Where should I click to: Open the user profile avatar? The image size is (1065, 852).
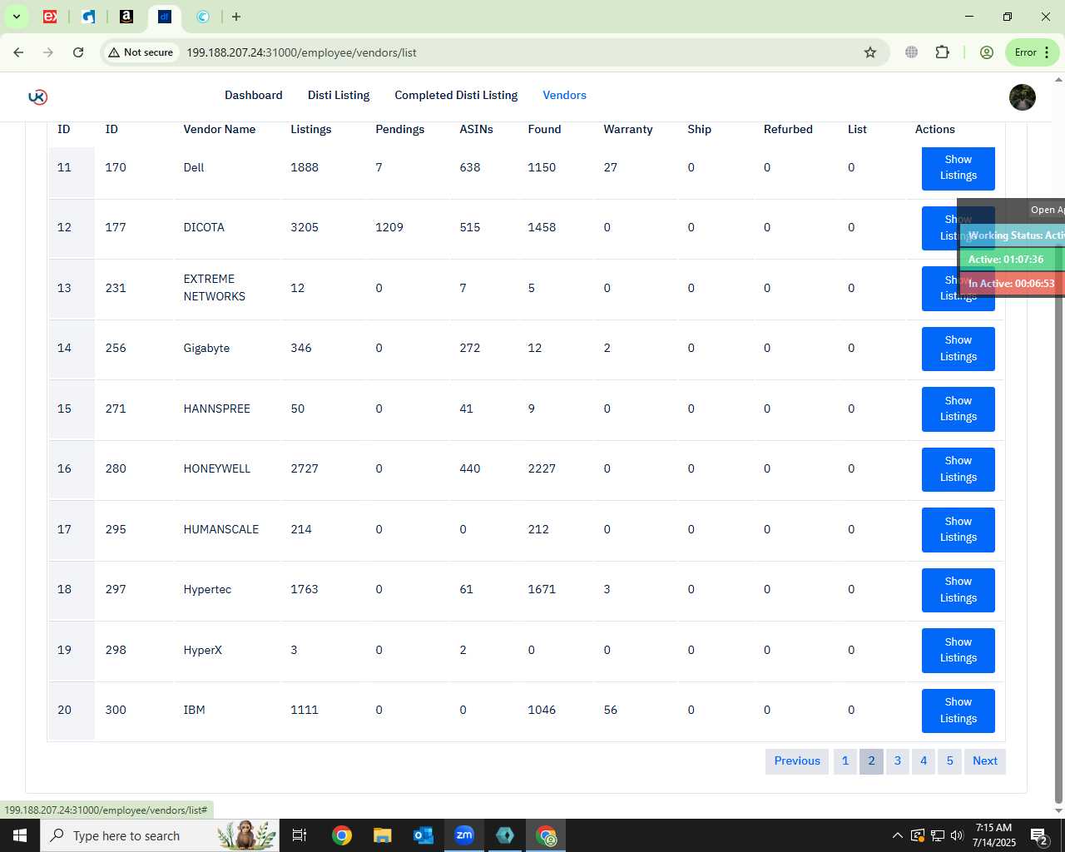(1022, 97)
